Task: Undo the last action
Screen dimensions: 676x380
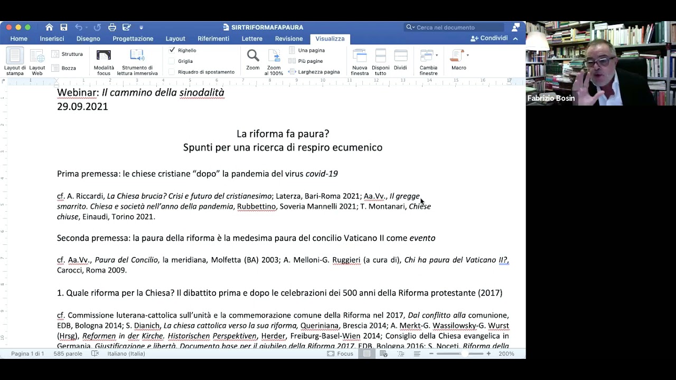Action: click(x=79, y=27)
